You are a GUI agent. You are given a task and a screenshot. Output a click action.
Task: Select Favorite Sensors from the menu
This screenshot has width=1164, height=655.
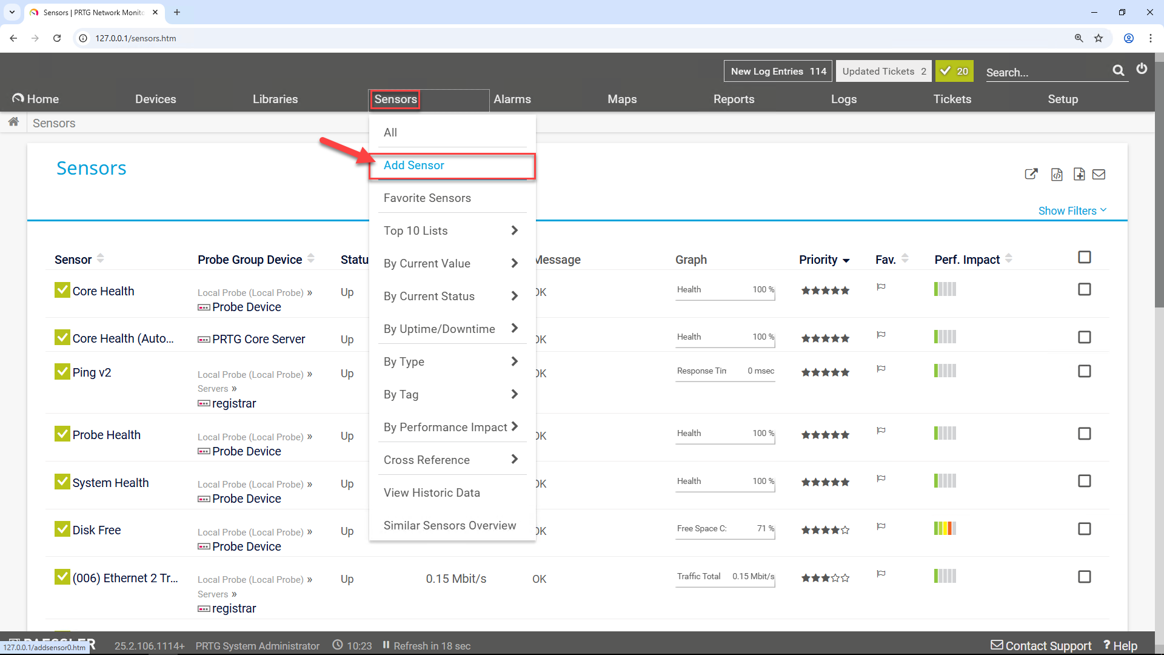coord(427,198)
